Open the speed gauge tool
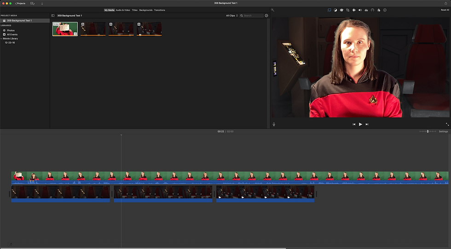This screenshot has width=451, height=249. [372, 10]
